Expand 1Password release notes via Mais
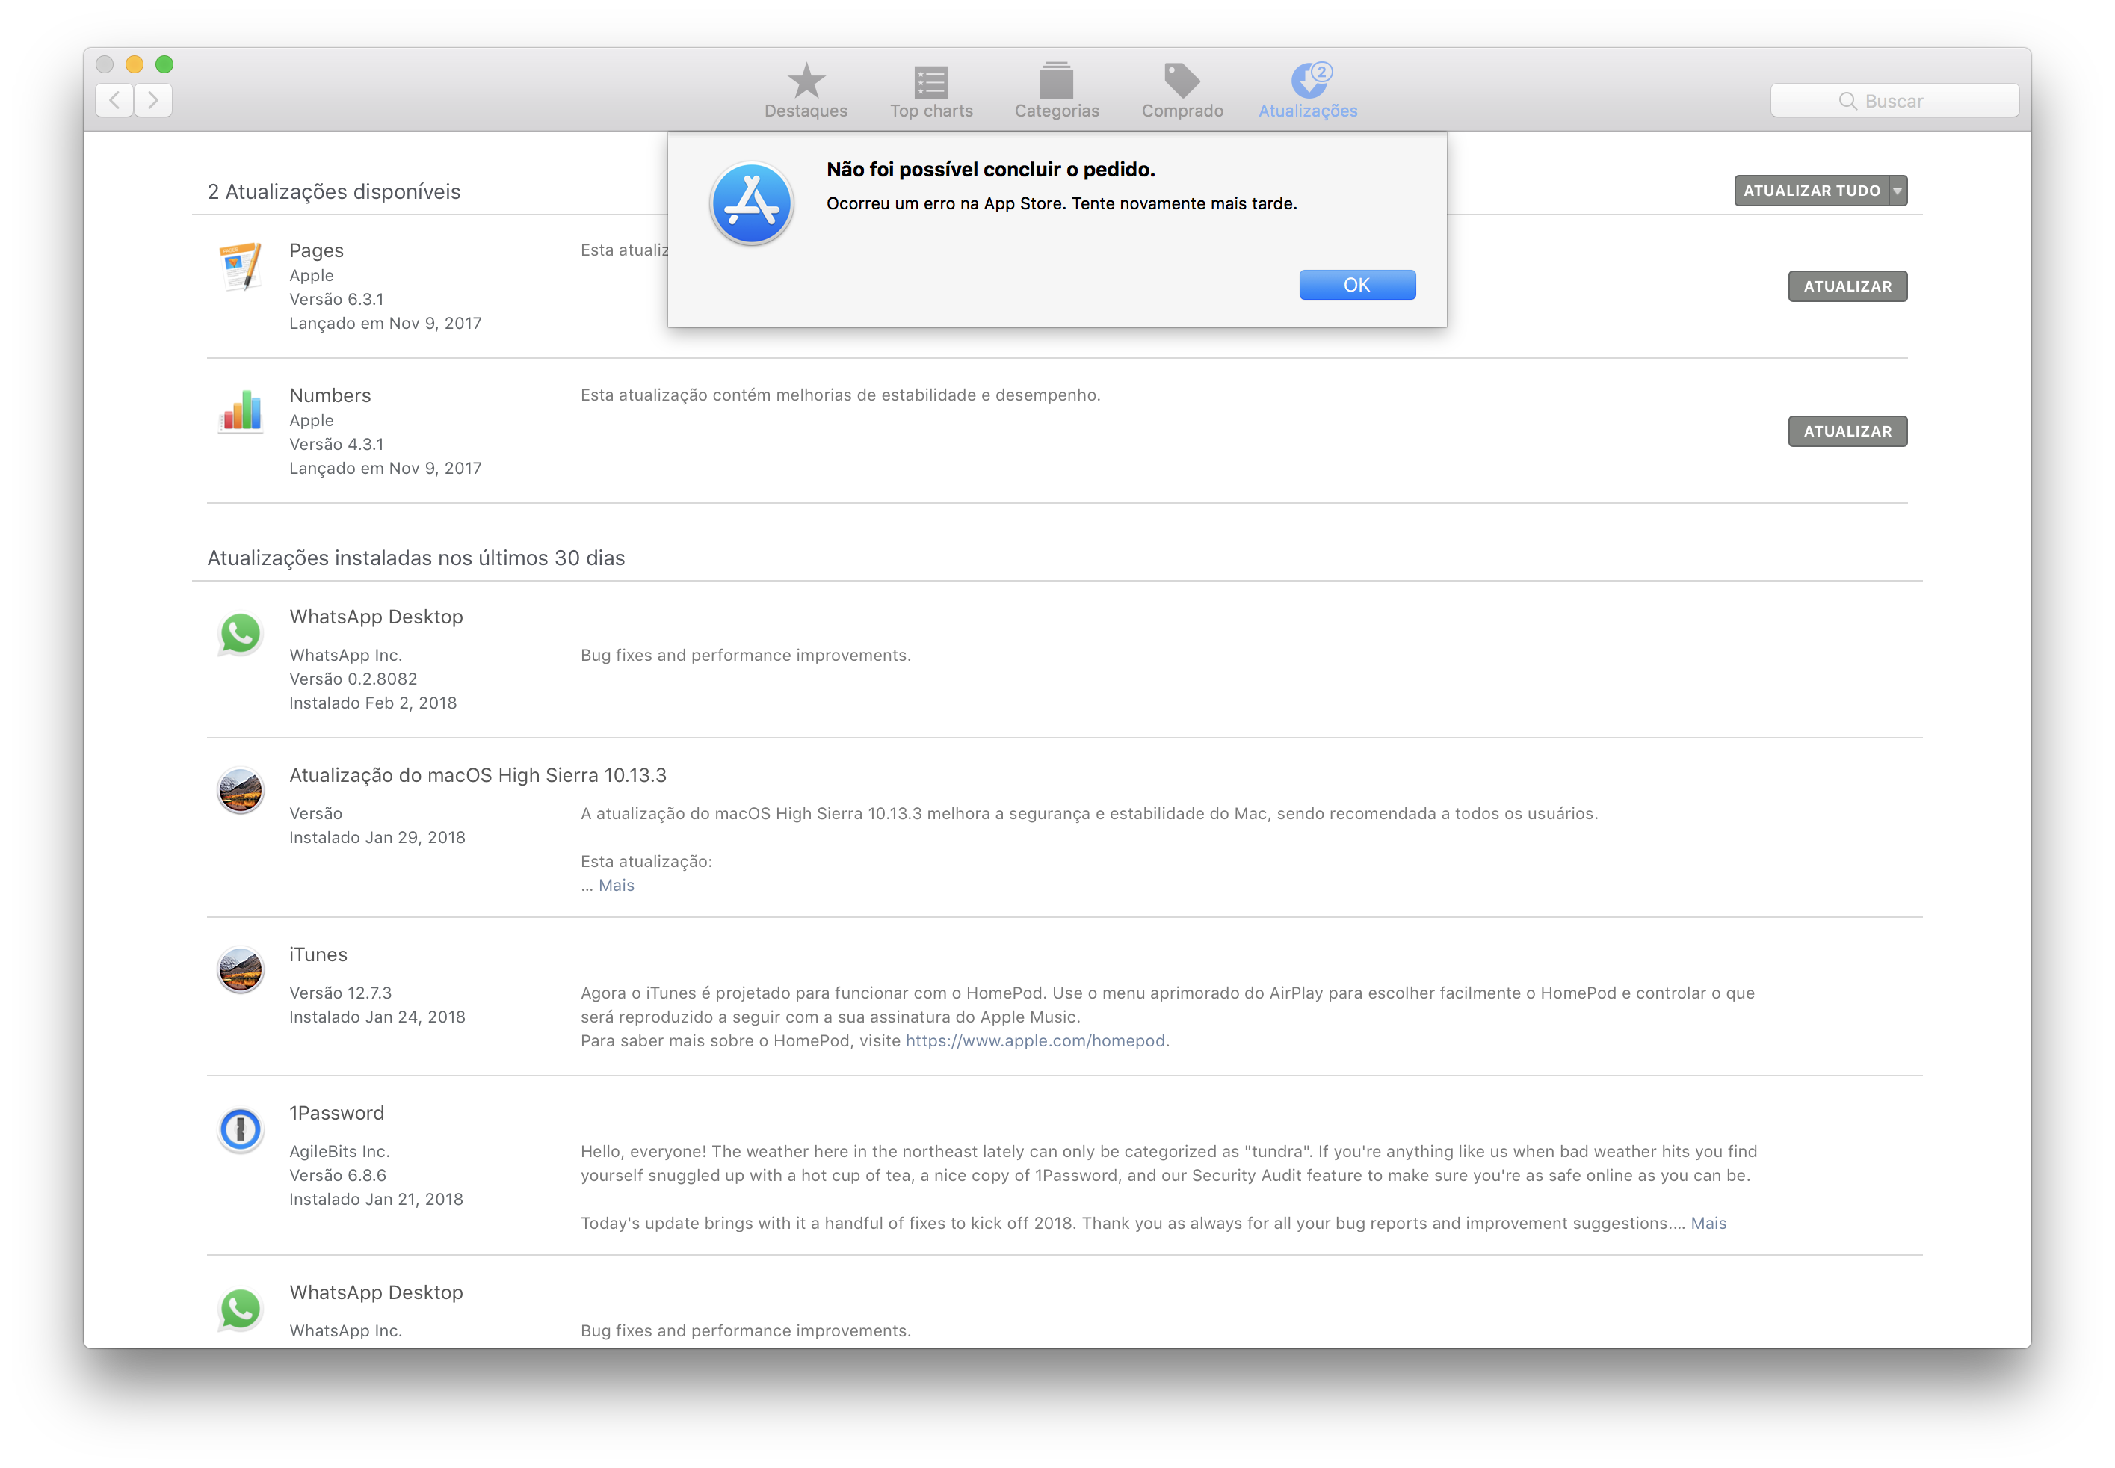The image size is (2115, 1468). click(x=1708, y=1222)
